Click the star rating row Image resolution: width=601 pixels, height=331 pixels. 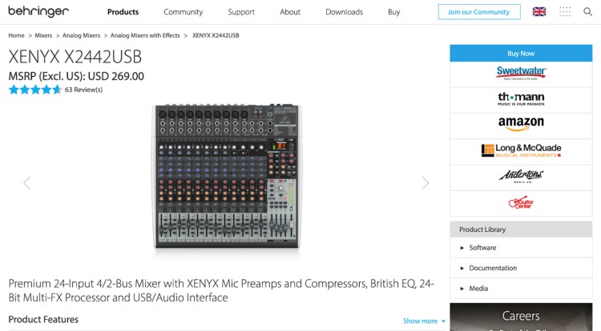pyautogui.click(x=35, y=90)
